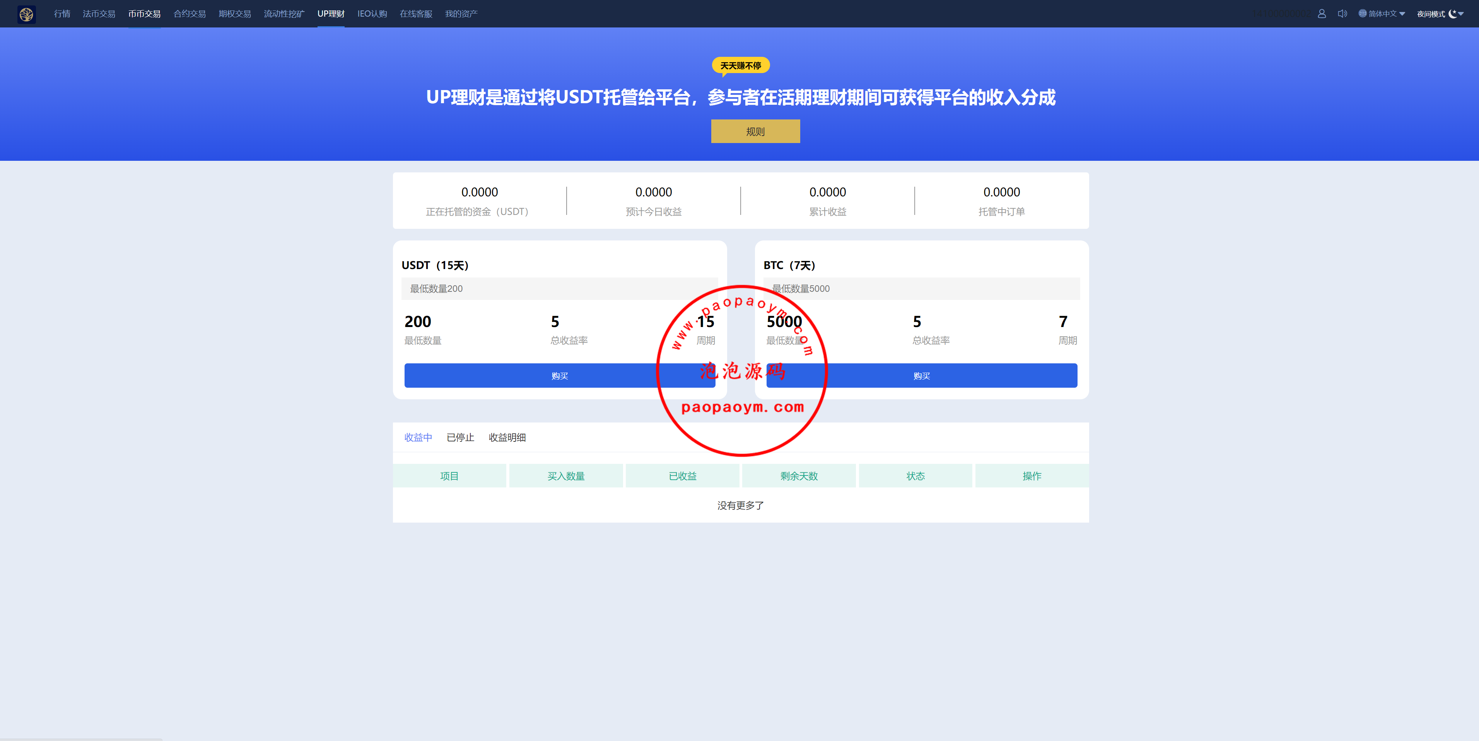
Task: Click the site logo icon
Action: 26,14
